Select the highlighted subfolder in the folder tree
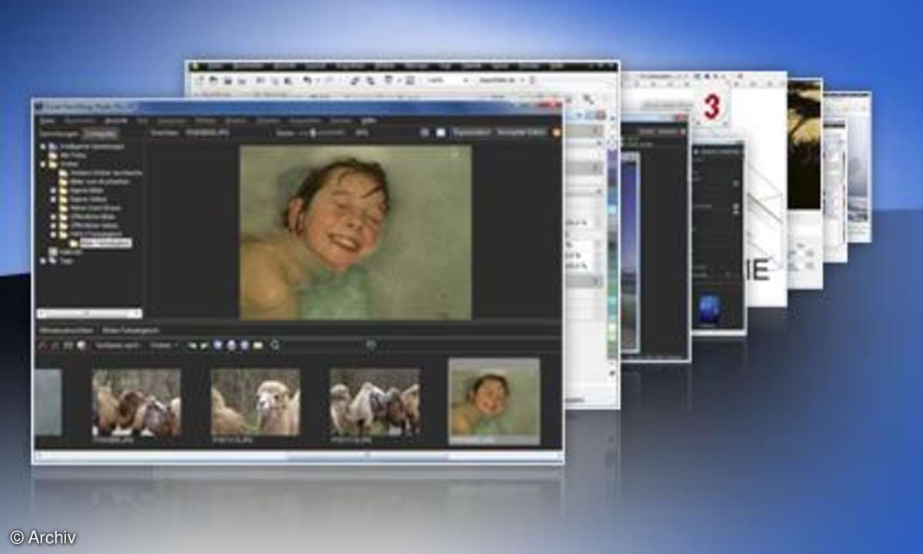923x554 pixels. [107, 243]
